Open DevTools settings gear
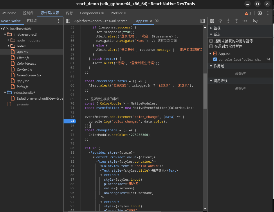274x212 pixels. point(260,13)
